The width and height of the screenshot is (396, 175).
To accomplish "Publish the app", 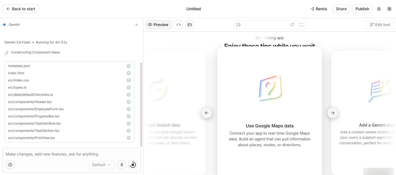I will (362, 9).
